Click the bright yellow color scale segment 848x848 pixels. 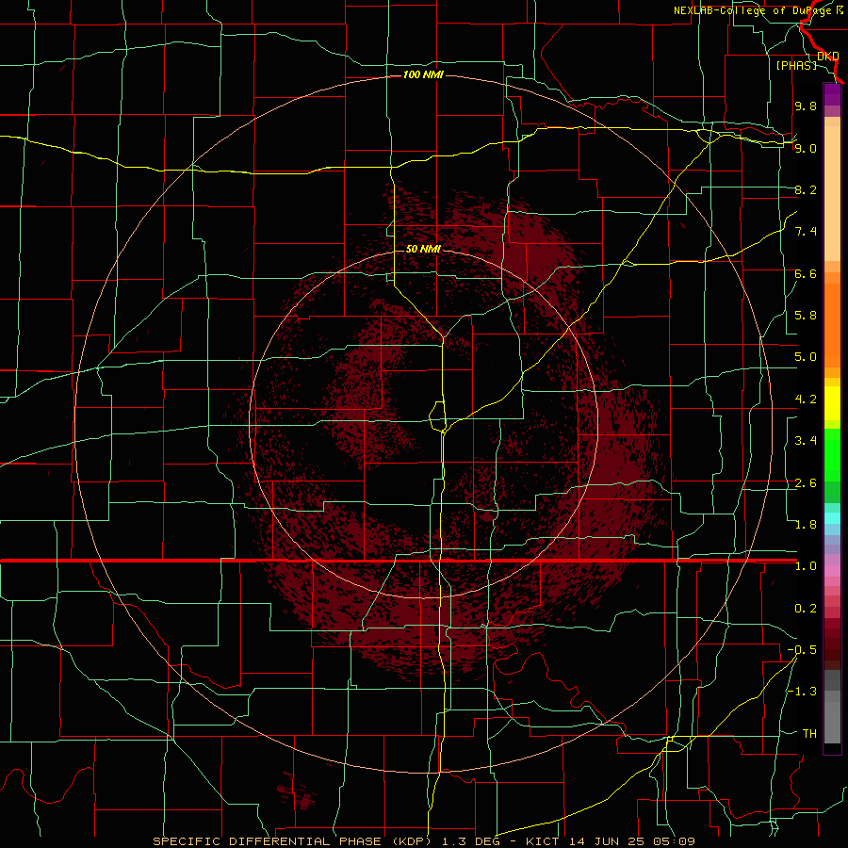click(832, 403)
